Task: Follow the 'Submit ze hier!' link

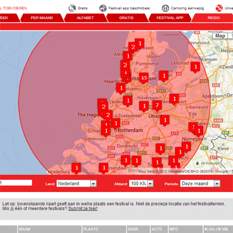Action: pyautogui.click(x=83, y=209)
